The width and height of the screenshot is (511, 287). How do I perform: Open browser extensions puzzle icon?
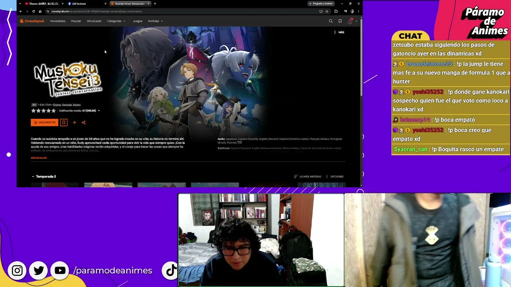(x=336, y=11)
